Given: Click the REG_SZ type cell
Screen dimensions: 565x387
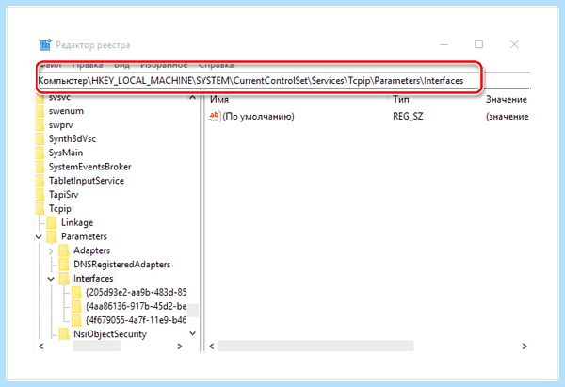Looking at the screenshot, I should tap(408, 117).
